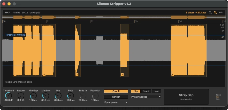228x110 pixels.
Task: Open the Print if needed dropdown
Action: (146, 97)
